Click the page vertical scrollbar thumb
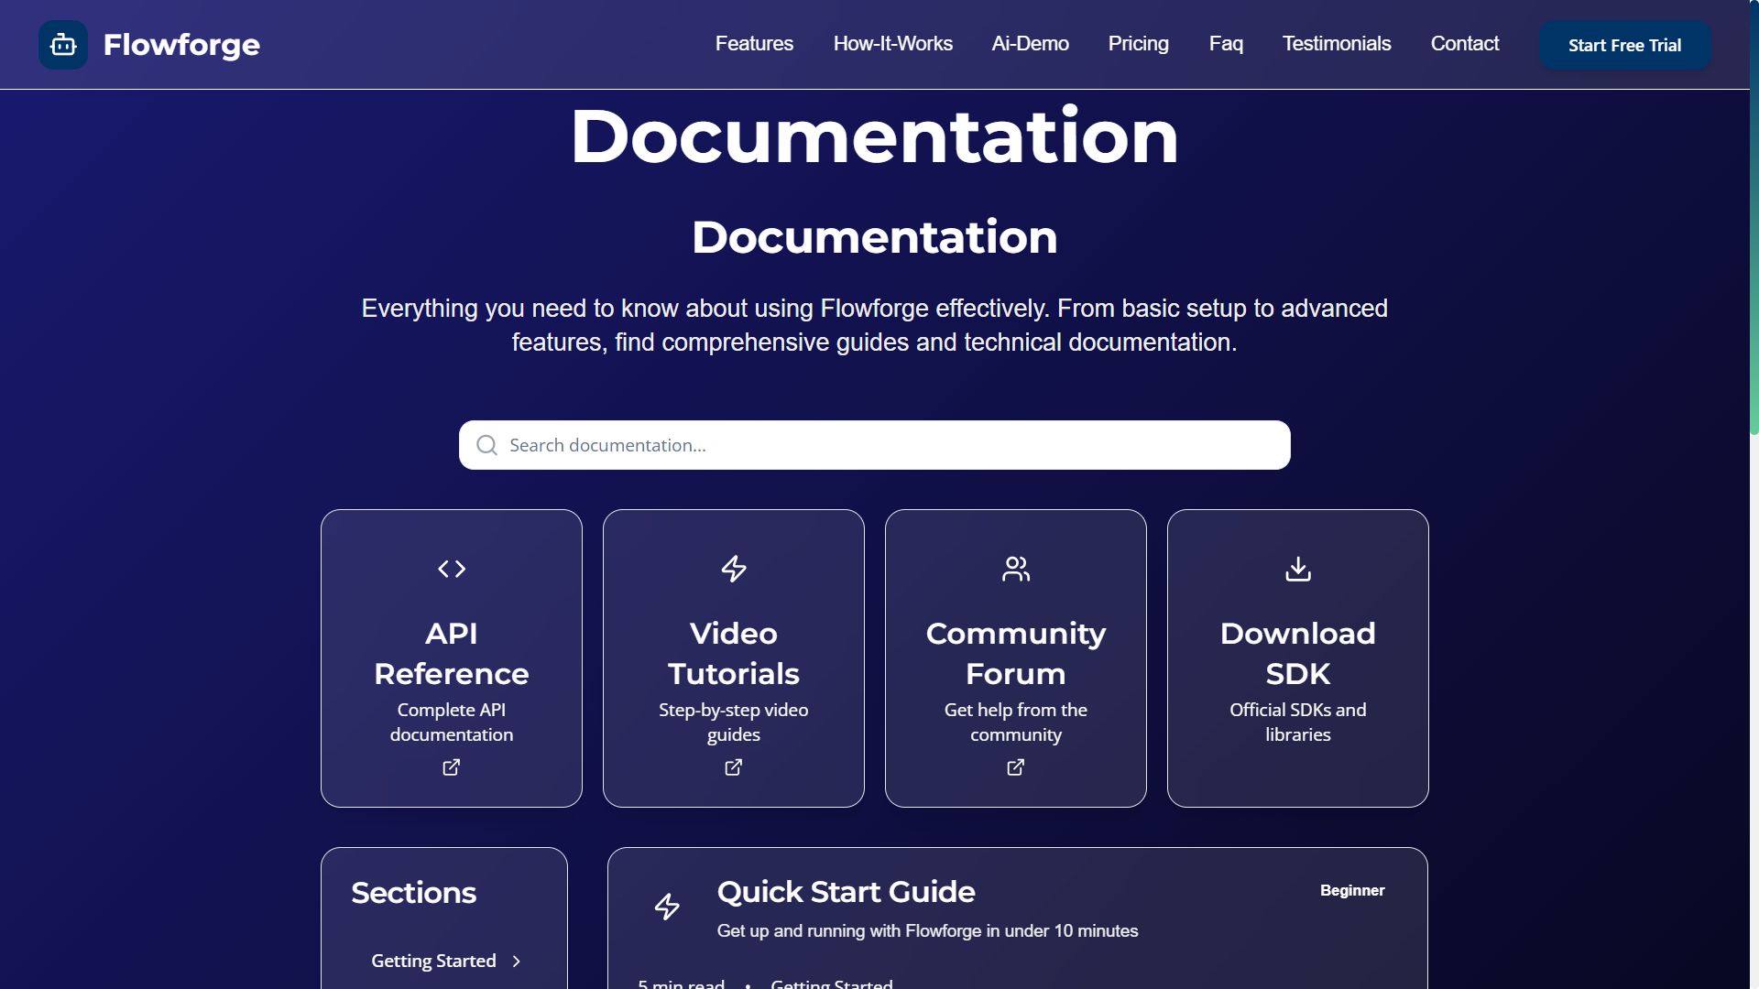1759x989 pixels. tap(1754, 220)
